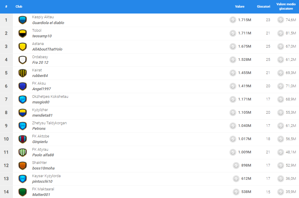299x198 pixels.
Task: Click the Ordabasy white shield crest
Action: 23,60
